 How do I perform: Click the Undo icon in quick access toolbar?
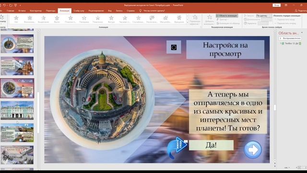tap(4, 5)
